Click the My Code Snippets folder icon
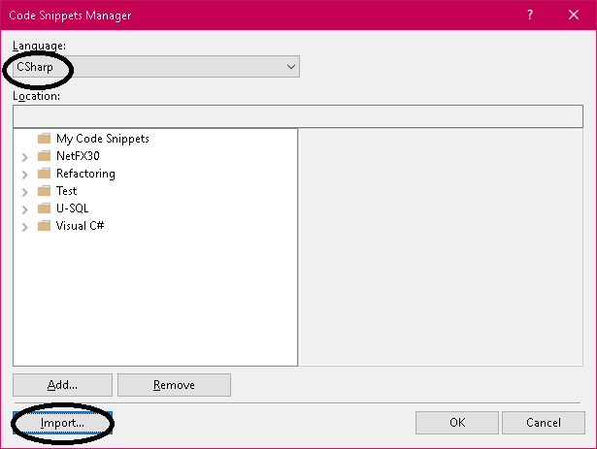This screenshot has width=597, height=449. tap(44, 139)
